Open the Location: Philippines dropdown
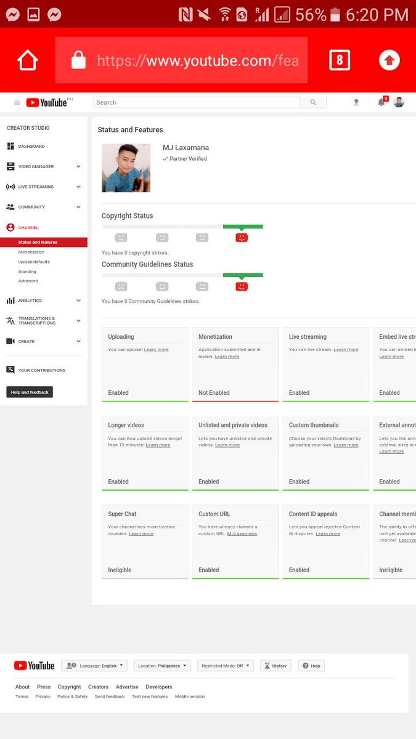This screenshot has width=416, height=739. pyautogui.click(x=162, y=666)
